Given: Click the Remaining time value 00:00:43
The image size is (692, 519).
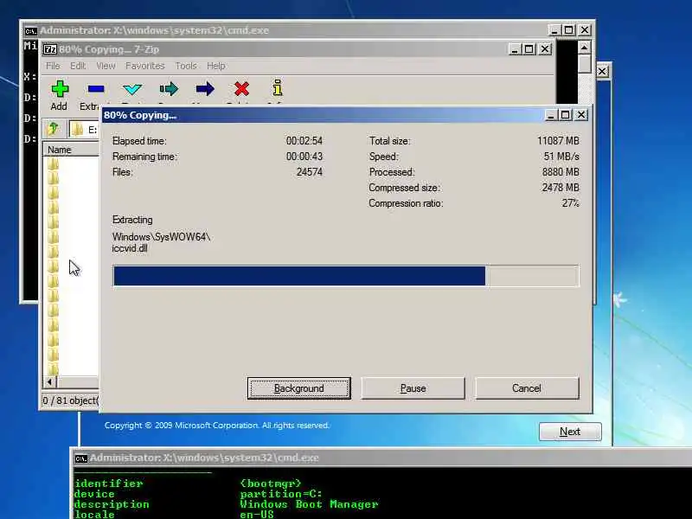Looking at the screenshot, I should [304, 157].
